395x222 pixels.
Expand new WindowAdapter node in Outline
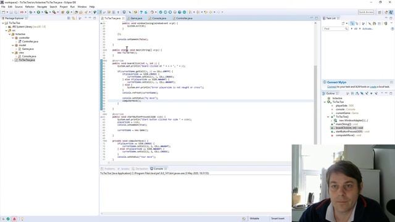pos(331,121)
